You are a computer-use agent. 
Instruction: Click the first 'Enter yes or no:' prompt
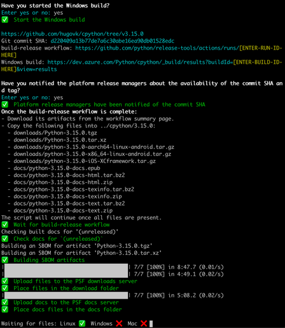pos(26,13)
